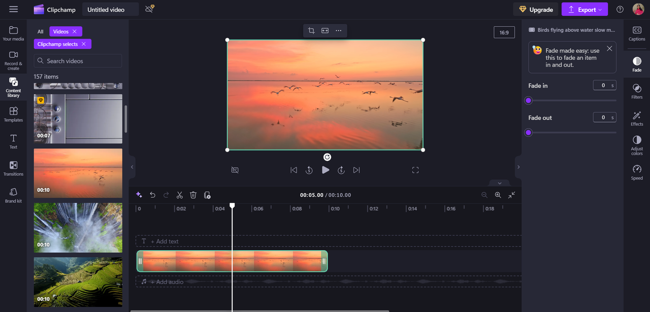Click the Fade out slider handle
Screen dimensions: 650x312
pos(528,132)
